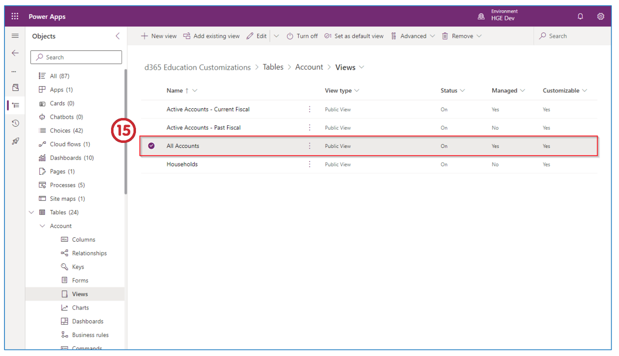
Task: Deselect the All Accounts row checkmark
Action: [x=151, y=146]
